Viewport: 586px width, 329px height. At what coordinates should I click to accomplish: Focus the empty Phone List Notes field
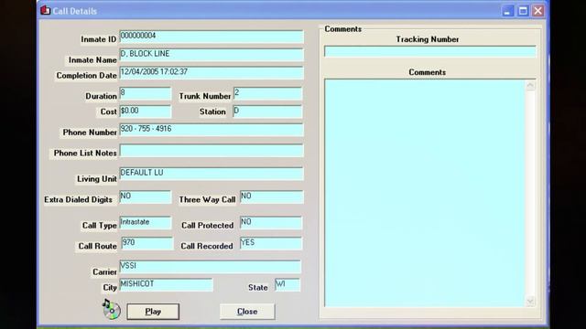(212, 150)
